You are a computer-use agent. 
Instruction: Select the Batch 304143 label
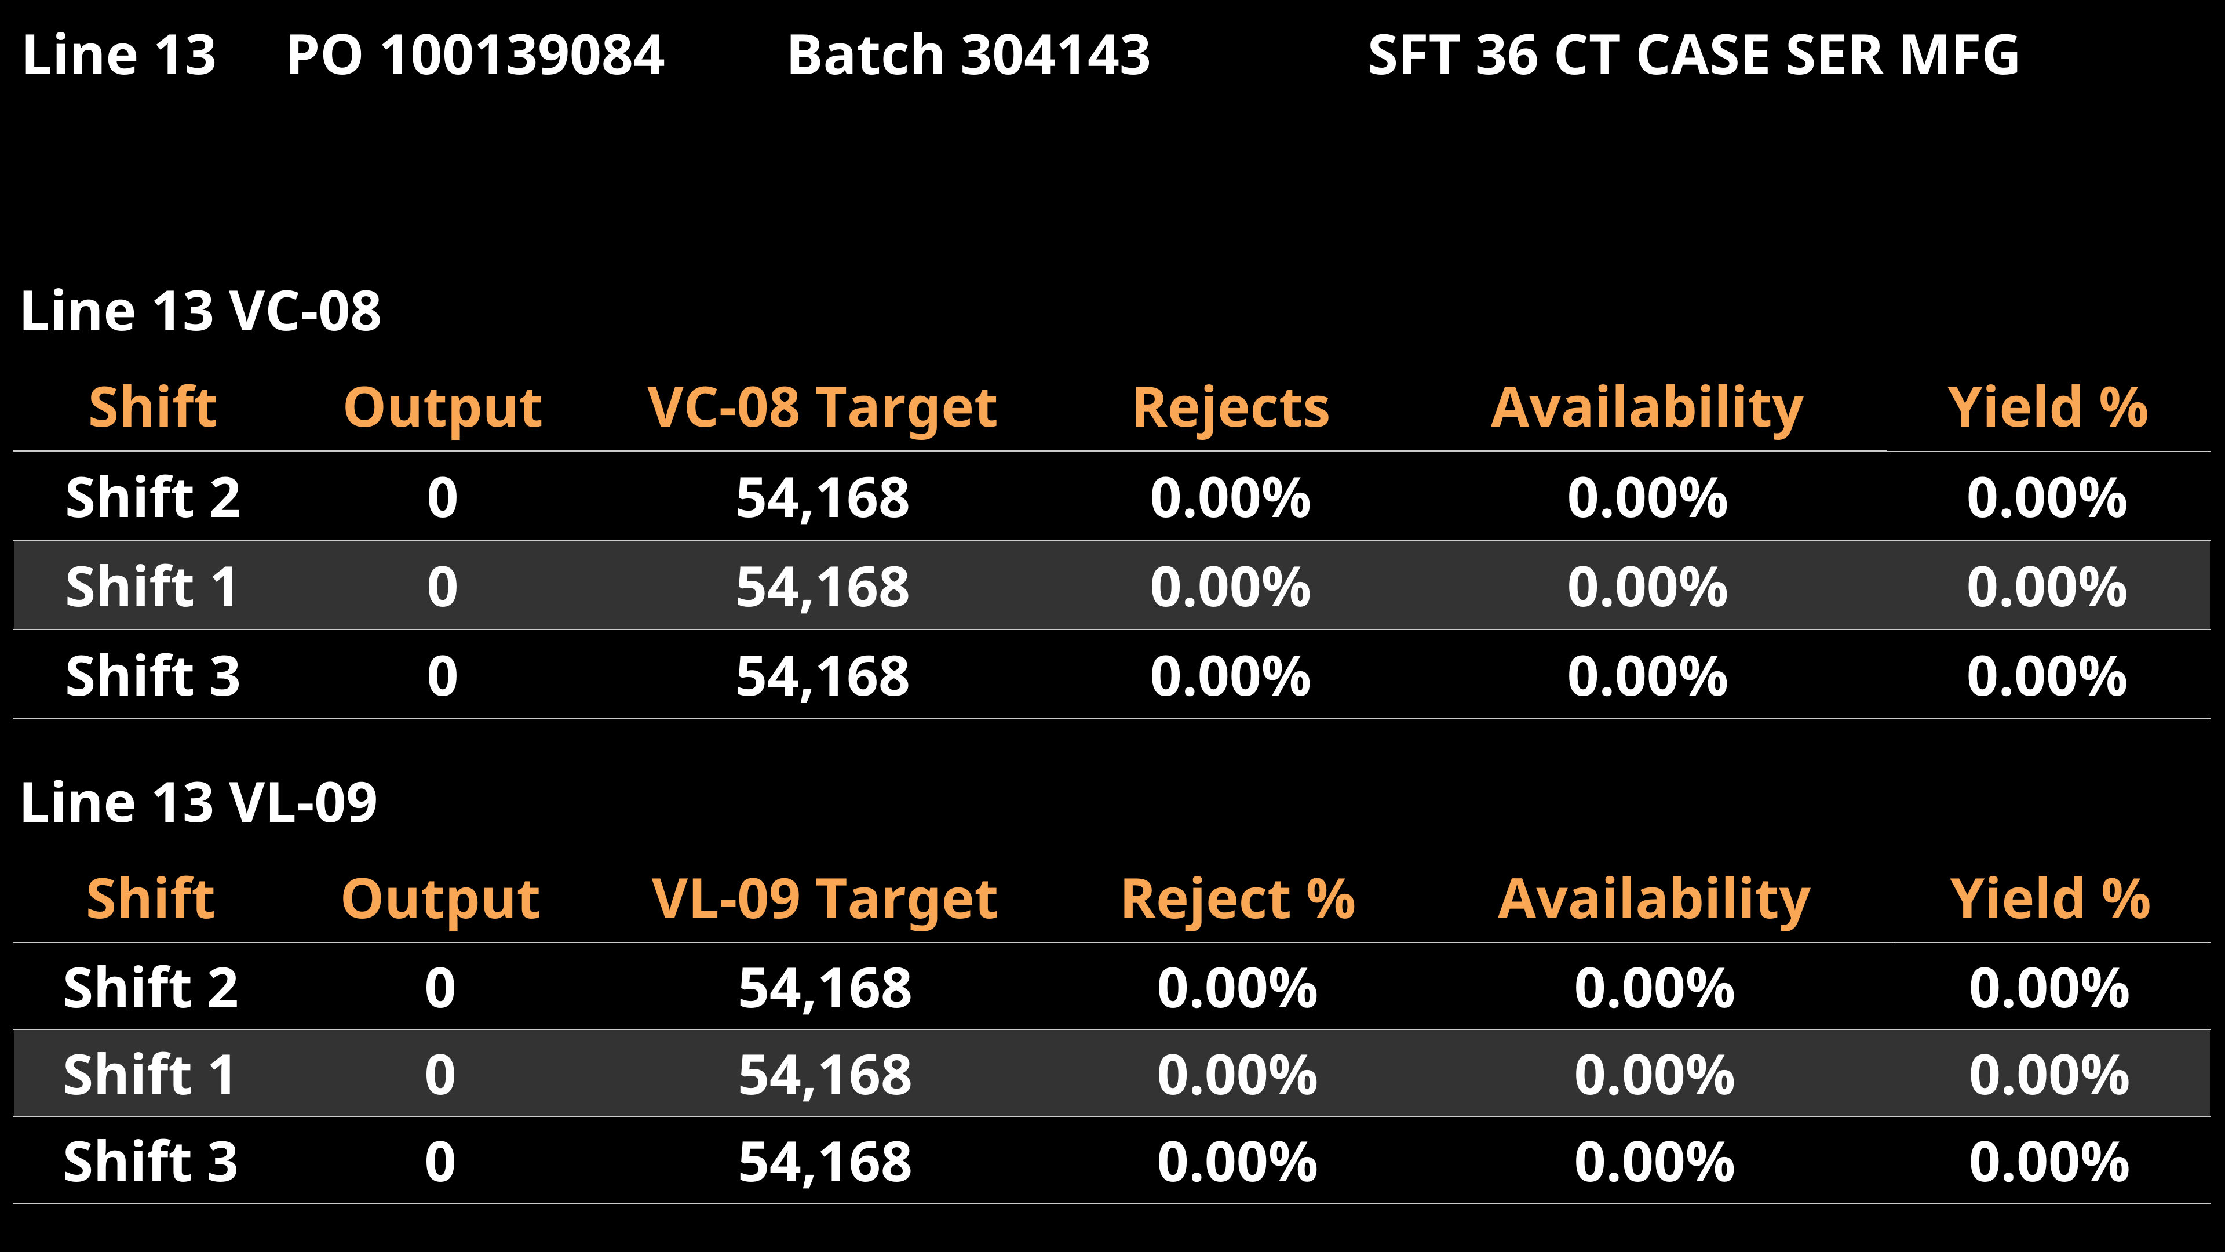968,55
